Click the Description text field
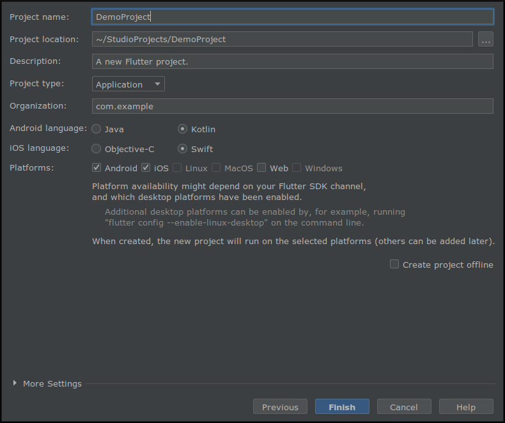Screen dimensions: 505x423 pyautogui.click(x=292, y=61)
